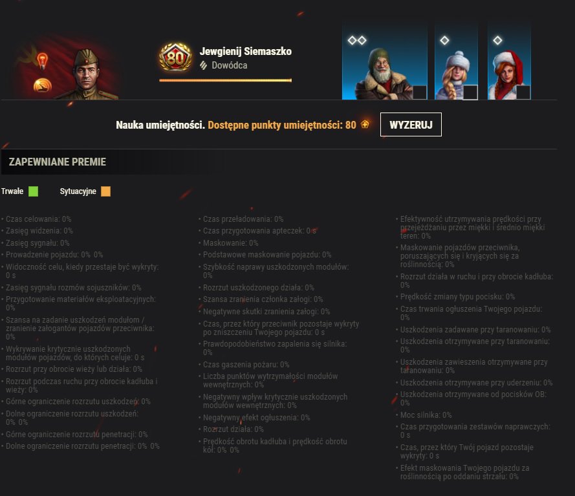Click the level 80 rank badge
The image size is (575, 496).
click(x=175, y=58)
